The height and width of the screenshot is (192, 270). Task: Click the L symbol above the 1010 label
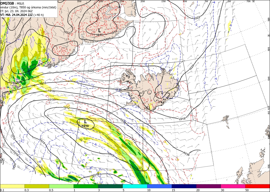(85, 121)
